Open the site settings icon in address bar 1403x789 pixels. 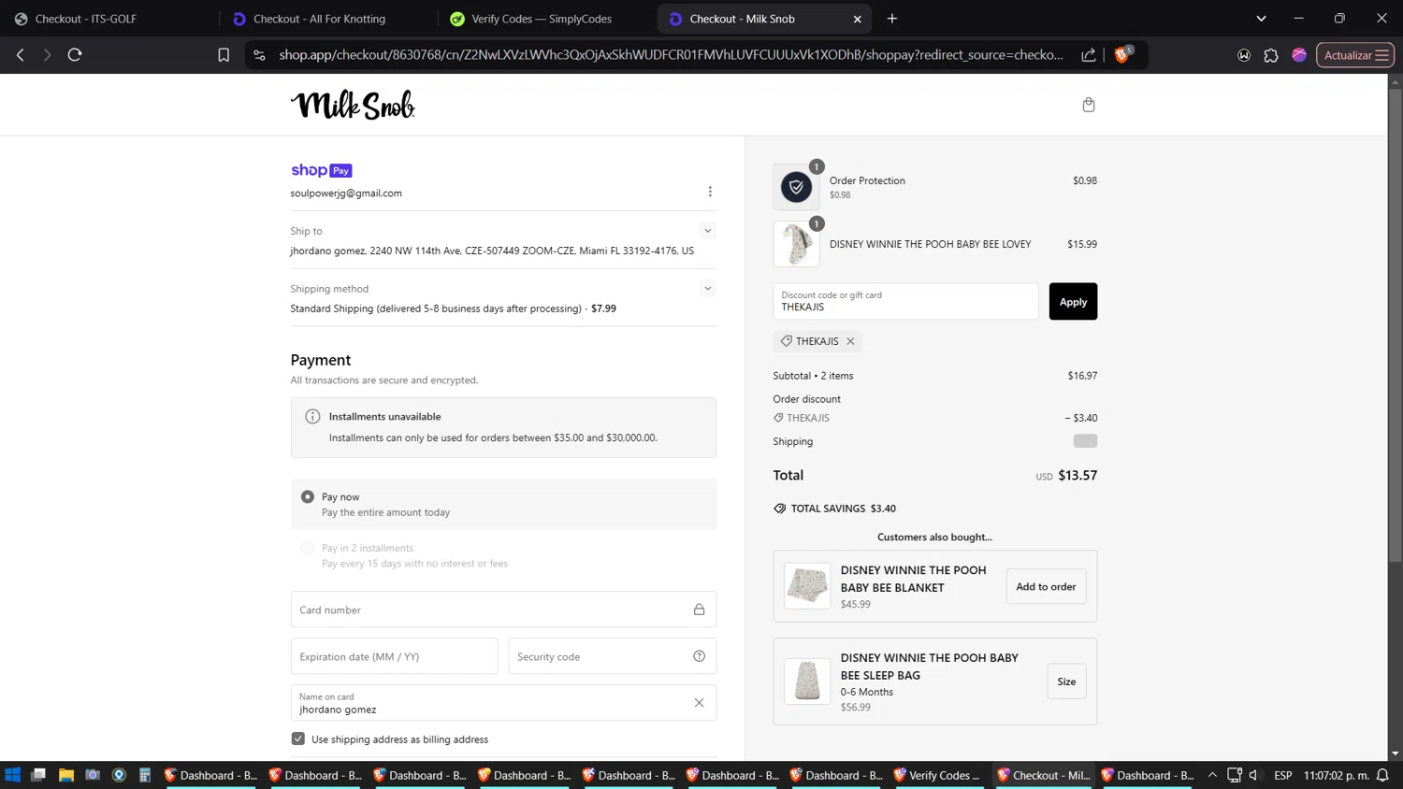[x=259, y=55]
